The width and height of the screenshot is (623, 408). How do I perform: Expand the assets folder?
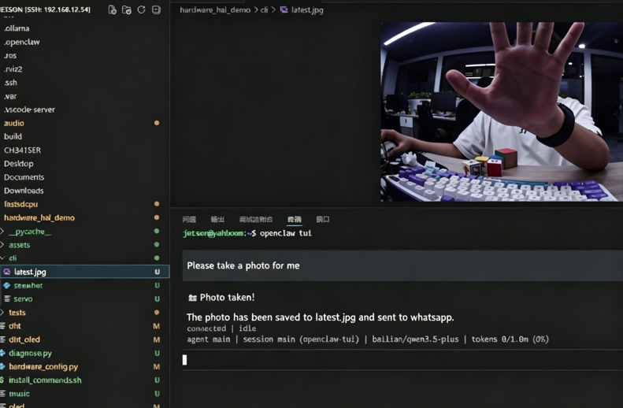(2, 245)
